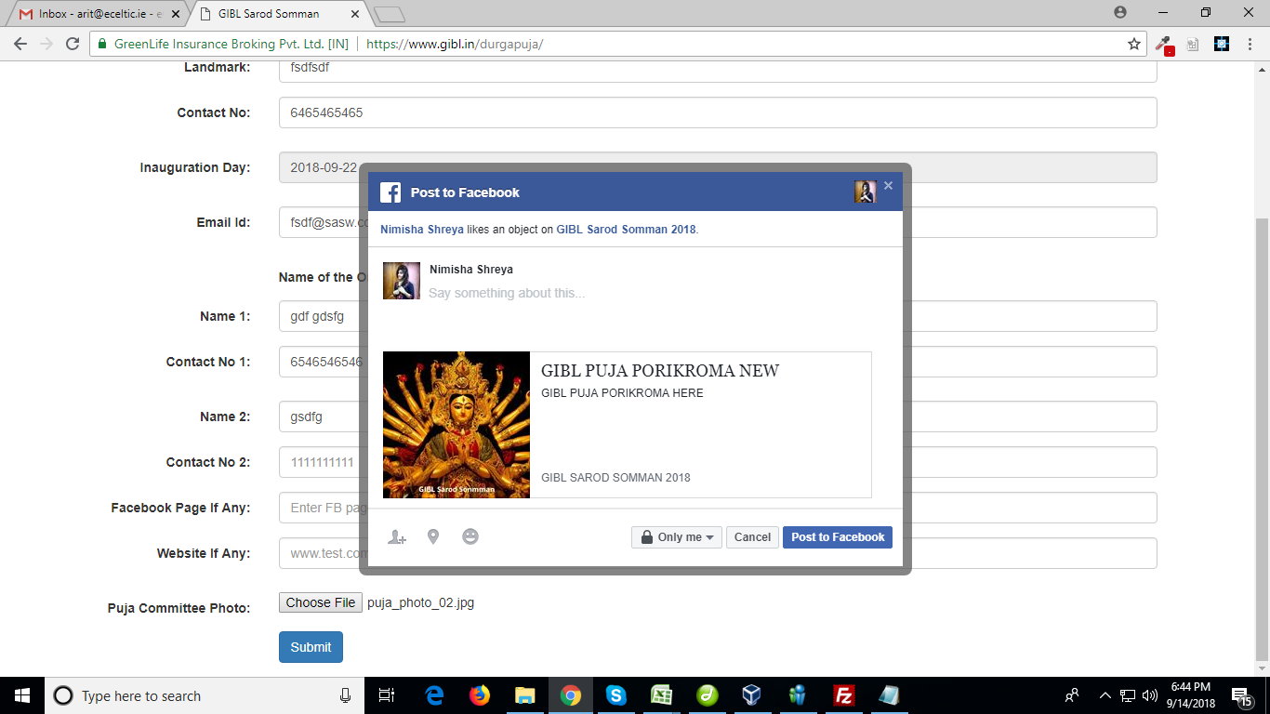Go back to previous page
This screenshot has width=1270, height=714.
(20, 44)
